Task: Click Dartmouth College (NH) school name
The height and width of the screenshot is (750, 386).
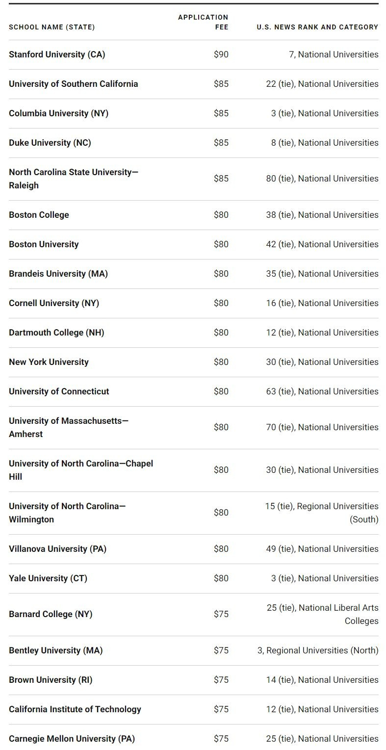Action: click(x=56, y=333)
